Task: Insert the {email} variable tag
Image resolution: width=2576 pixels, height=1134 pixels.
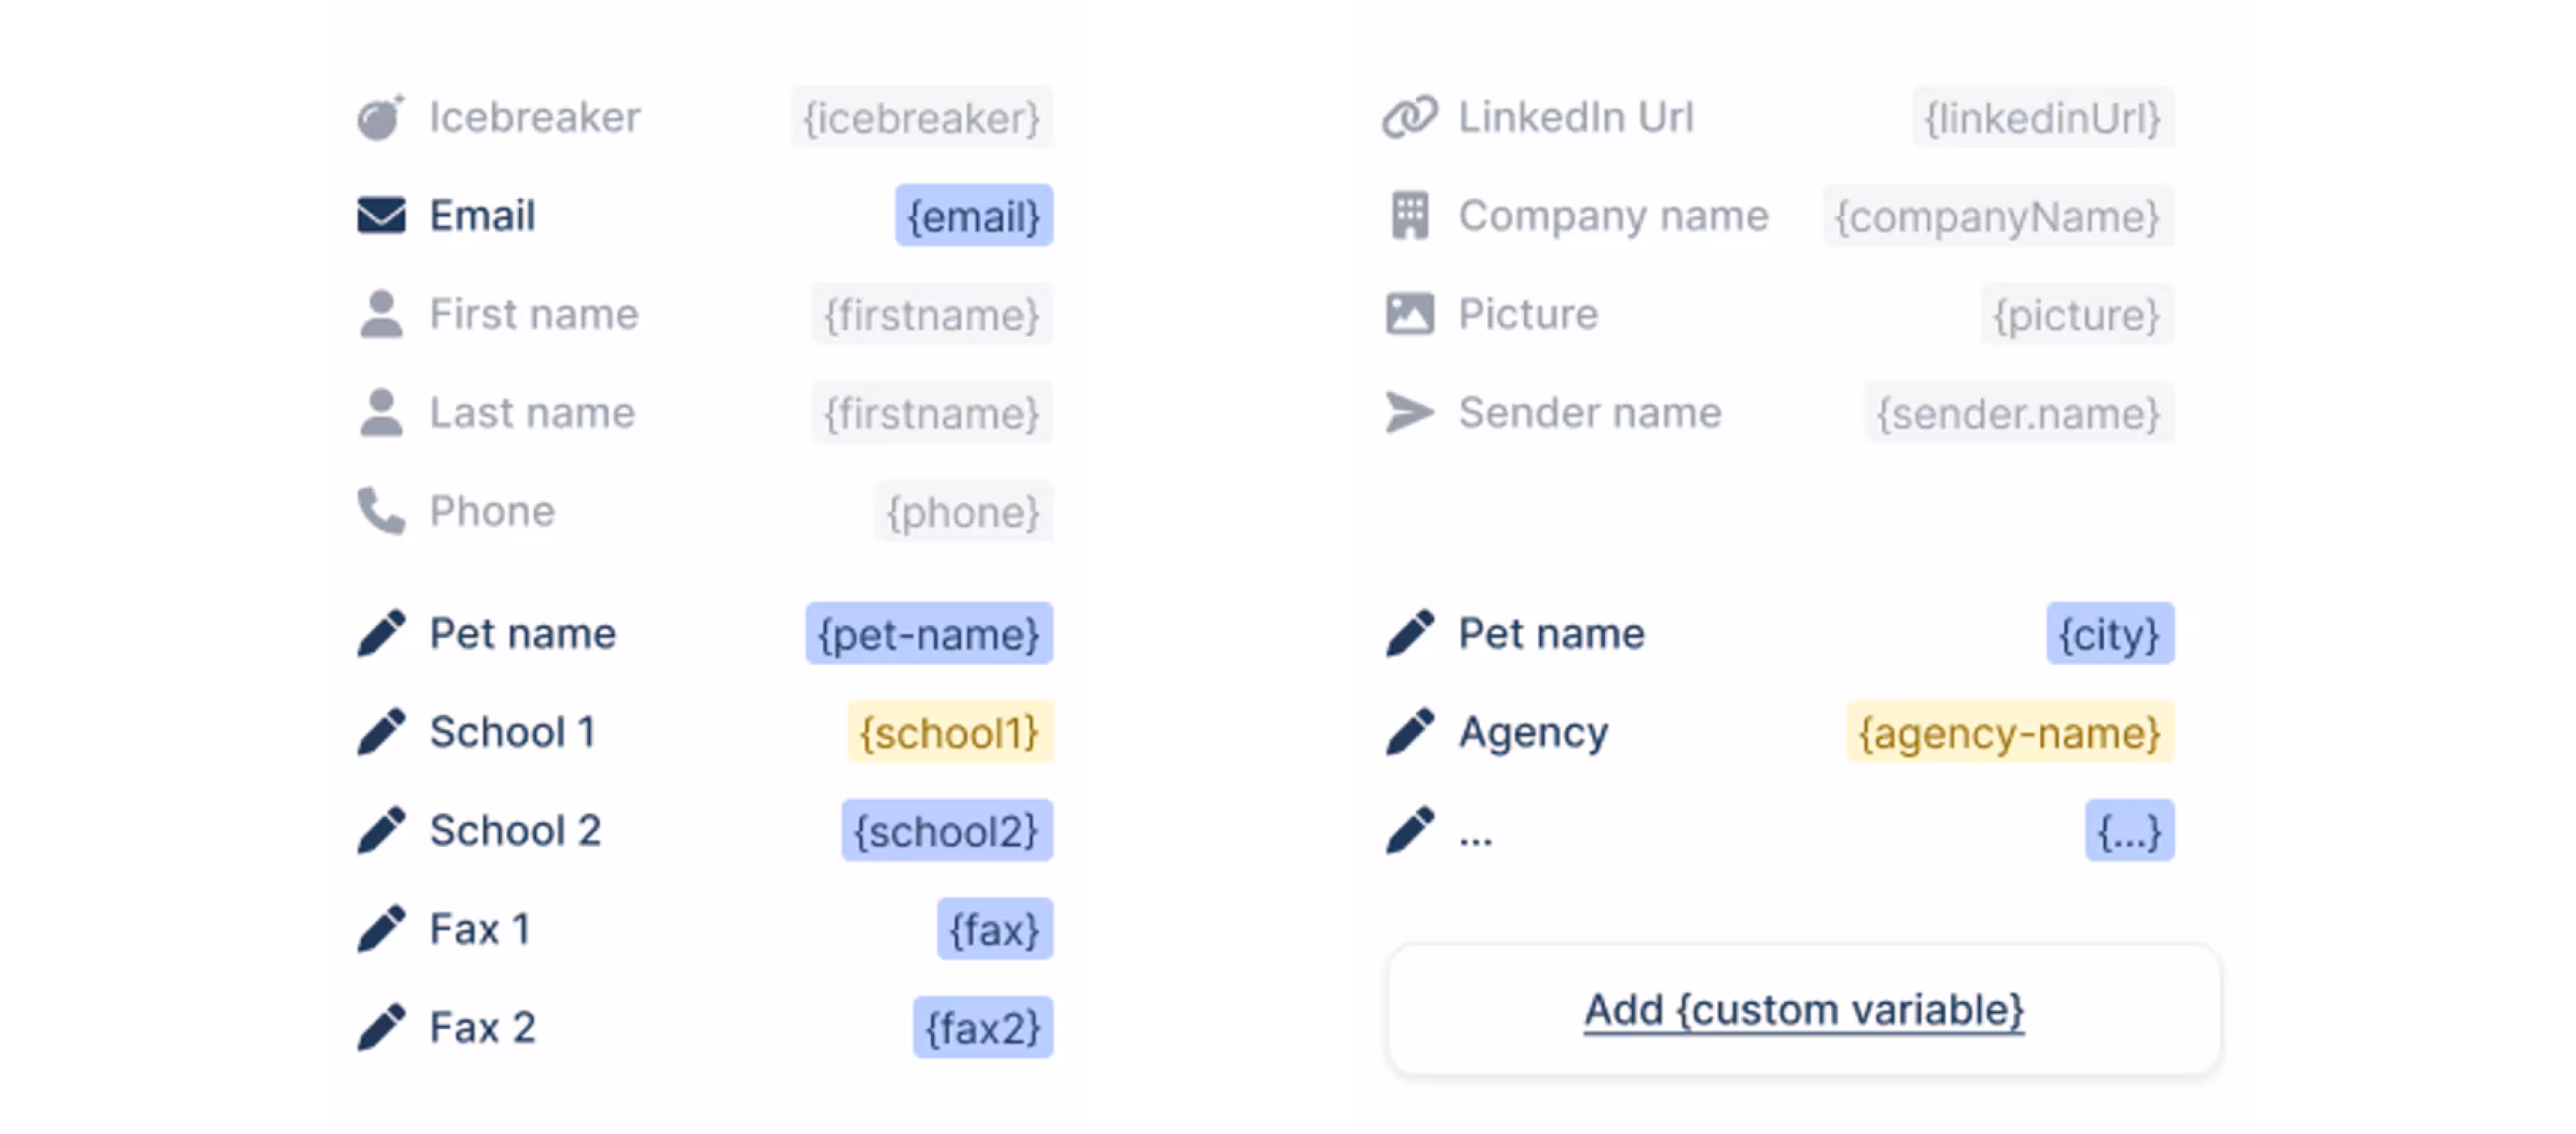Action: pos(973,216)
